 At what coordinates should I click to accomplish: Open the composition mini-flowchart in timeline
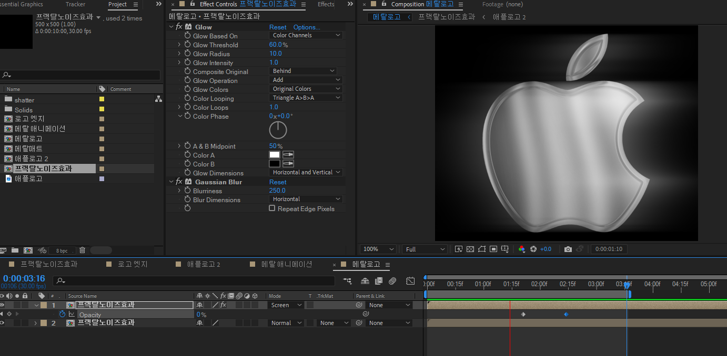347,281
